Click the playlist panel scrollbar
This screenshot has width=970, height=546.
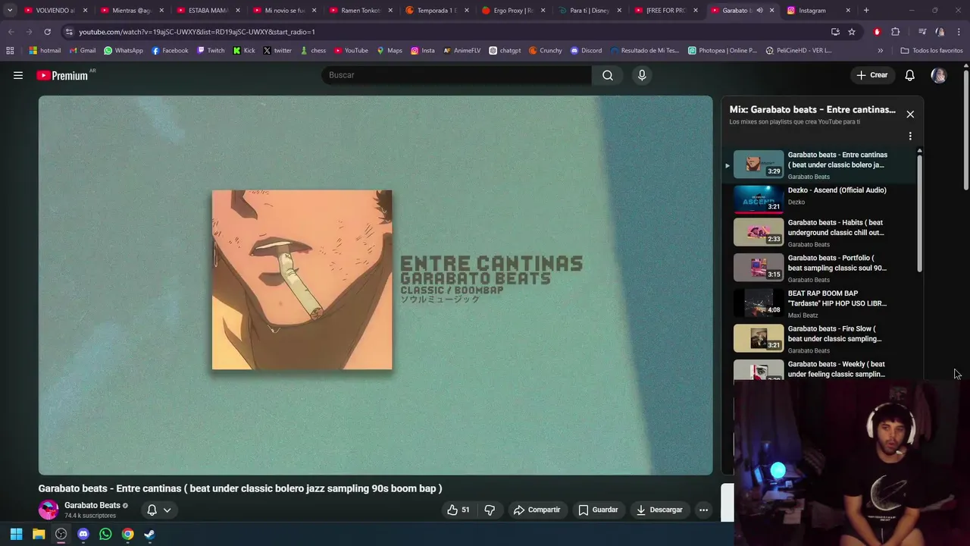point(919,212)
